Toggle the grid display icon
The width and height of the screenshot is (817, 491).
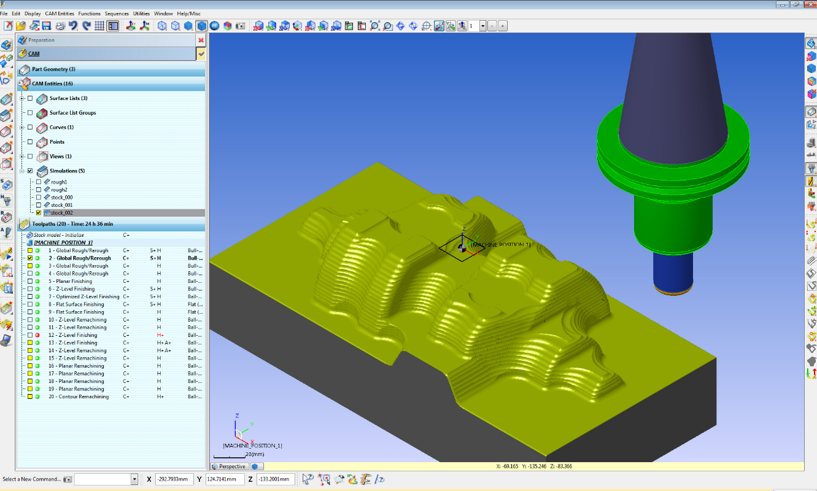[x=99, y=26]
